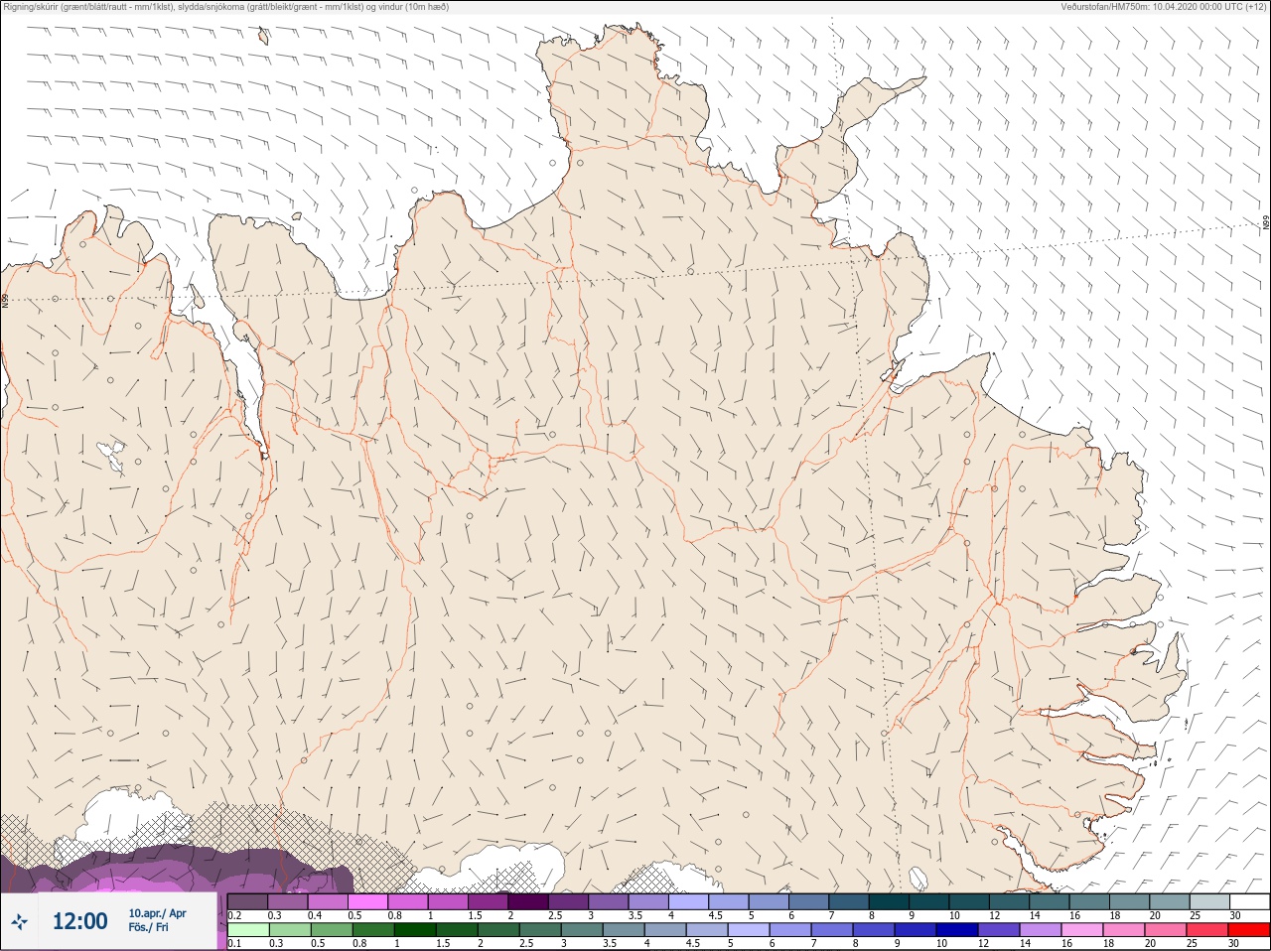This screenshot has height=951, width=1271.
Task: Select the pale green 0.1 swatch starting lower legend
Action: click(x=248, y=930)
